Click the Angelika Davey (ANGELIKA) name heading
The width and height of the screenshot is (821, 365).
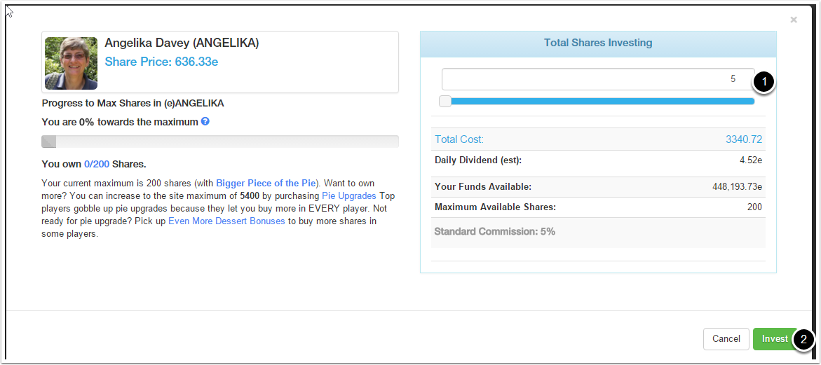[x=182, y=43]
